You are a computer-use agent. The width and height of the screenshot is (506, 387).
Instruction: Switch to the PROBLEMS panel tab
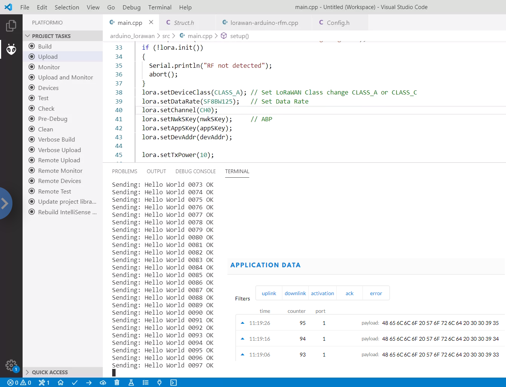125,171
